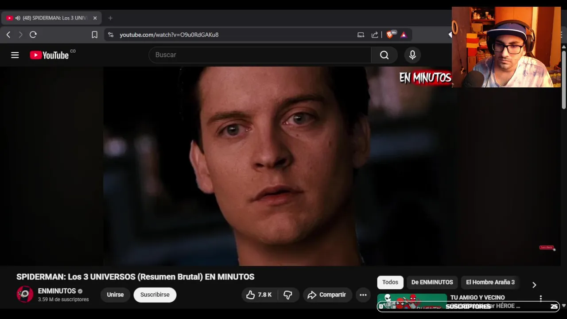Click the Suscribirse button
The image size is (567, 319).
155,295
